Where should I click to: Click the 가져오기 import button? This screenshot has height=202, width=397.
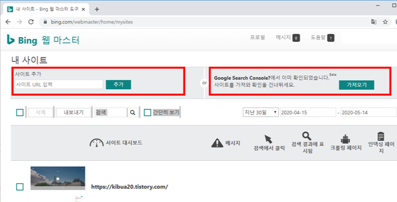click(357, 85)
